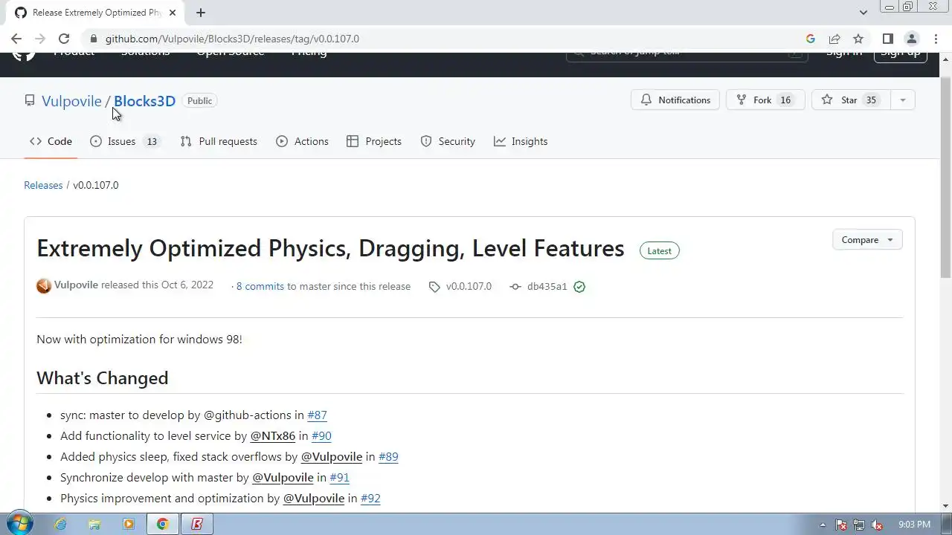Open pull request #87

click(317, 415)
